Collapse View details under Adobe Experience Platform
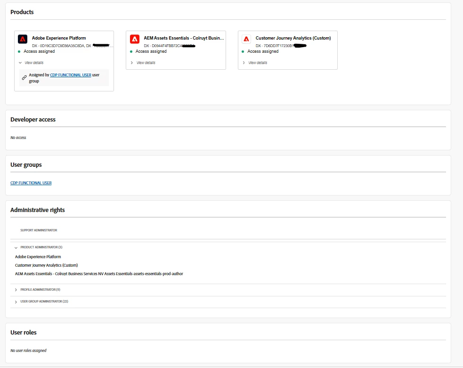463x368 pixels. pos(31,63)
